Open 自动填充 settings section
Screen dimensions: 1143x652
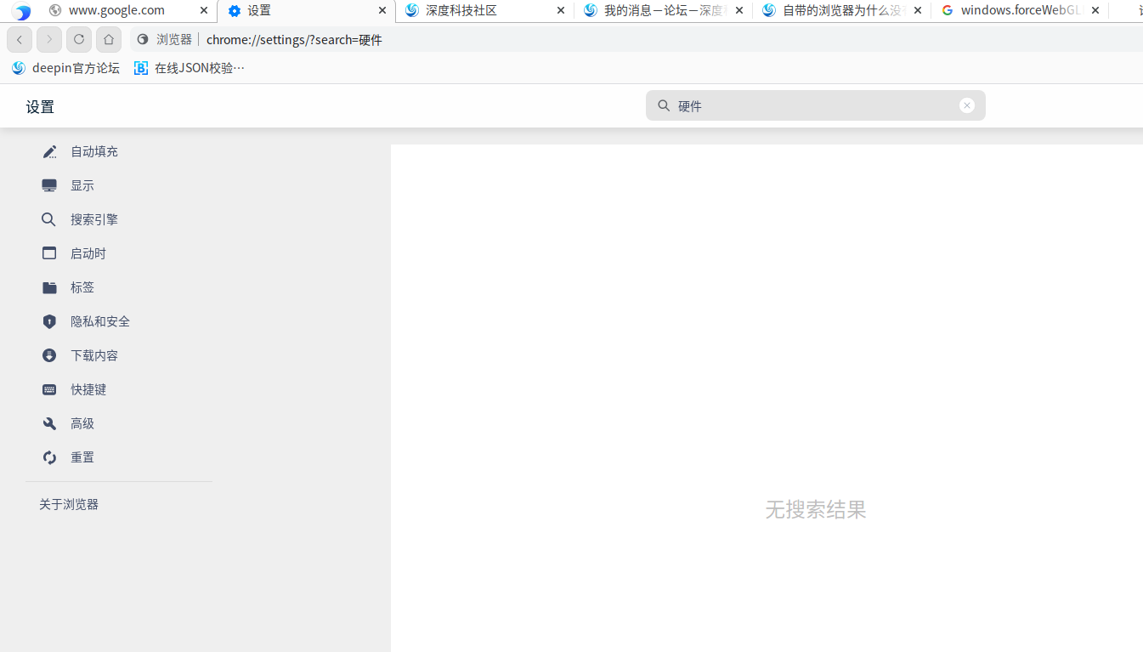click(x=94, y=151)
